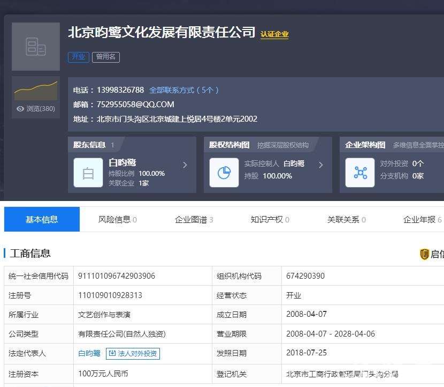
Task: Click legal representative 白昀鹭 link
Action: [89, 353]
